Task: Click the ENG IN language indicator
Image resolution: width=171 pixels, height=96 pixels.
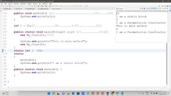Action: (x=147, y=93)
